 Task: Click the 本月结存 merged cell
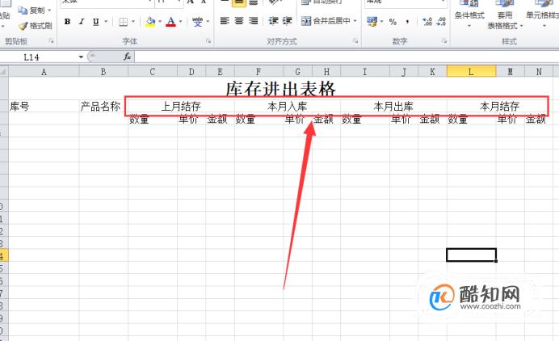coord(500,107)
